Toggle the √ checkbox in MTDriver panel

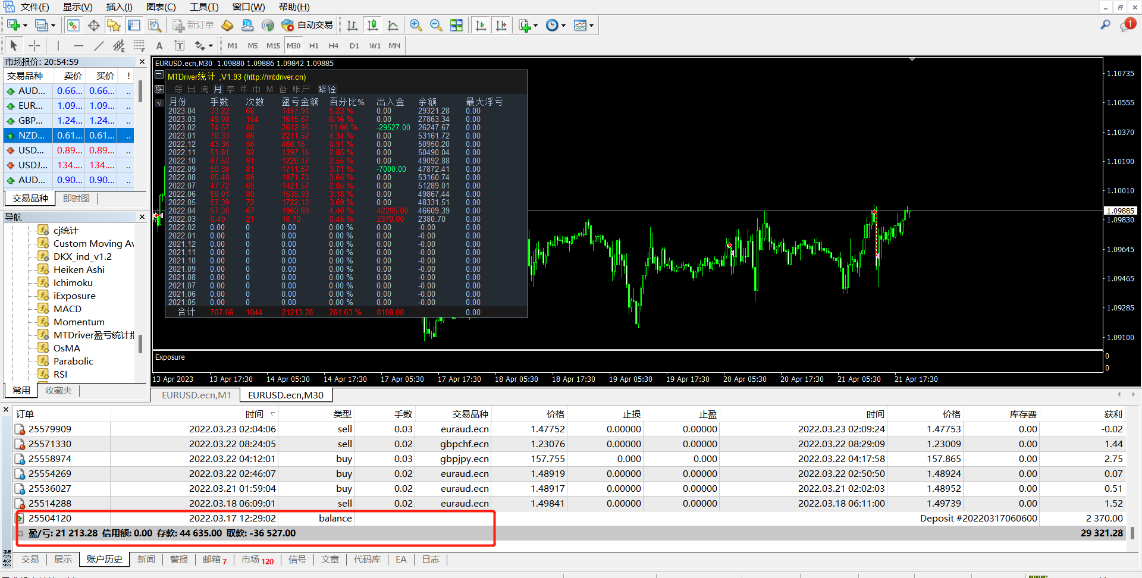point(159,103)
